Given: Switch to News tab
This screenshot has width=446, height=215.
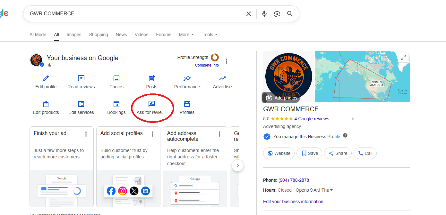Looking at the screenshot, I should (121, 35).
